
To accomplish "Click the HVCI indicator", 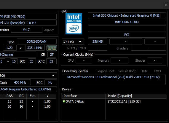I will [157, 71].
